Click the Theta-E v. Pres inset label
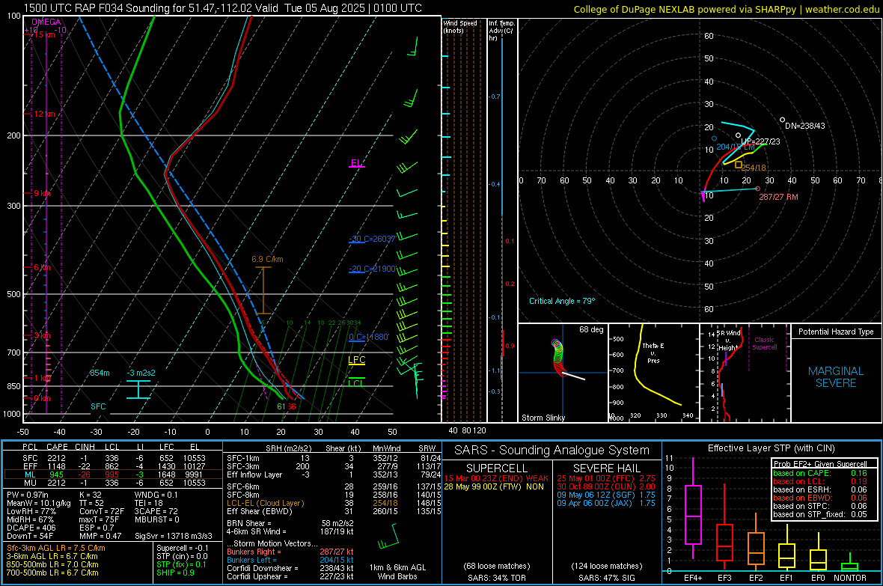This screenshot has height=586, width=883. [653, 352]
